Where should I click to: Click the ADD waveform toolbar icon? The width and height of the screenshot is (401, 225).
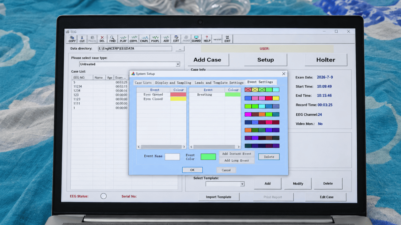point(166,39)
